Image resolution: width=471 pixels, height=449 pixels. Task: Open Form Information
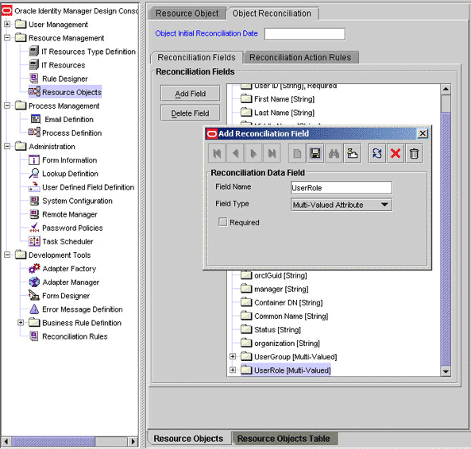69,160
